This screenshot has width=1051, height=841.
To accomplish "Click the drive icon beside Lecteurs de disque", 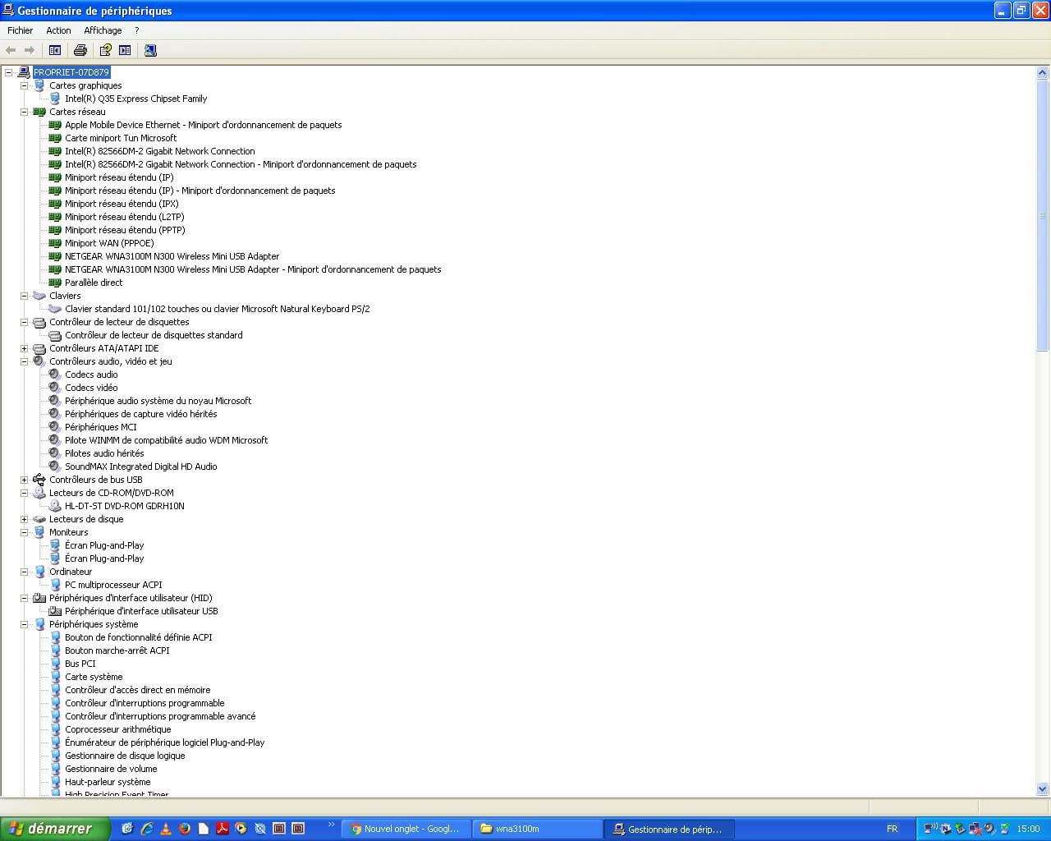I will (x=39, y=519).
